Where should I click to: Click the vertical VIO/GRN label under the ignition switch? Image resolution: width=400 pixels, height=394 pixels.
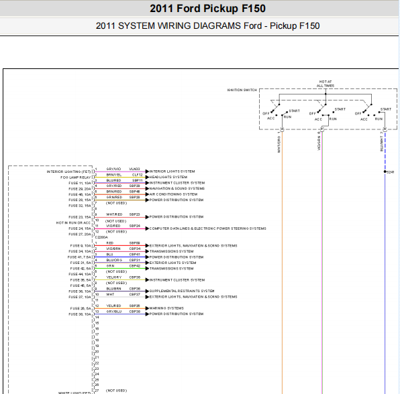pyautogui.click(x=319, y=143)
